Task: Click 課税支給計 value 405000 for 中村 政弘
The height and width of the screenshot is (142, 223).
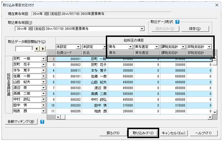Action: [173, 100]
